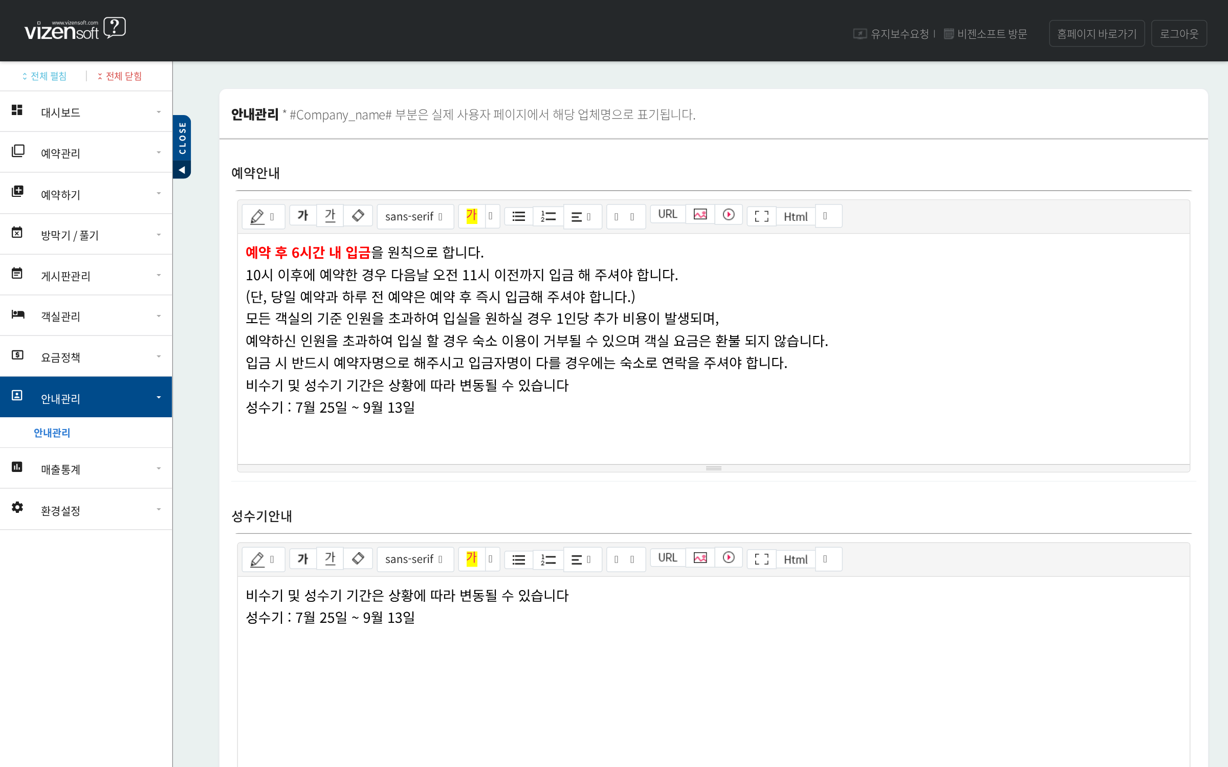Screen dimensions: 1228x767
Task: Insert image in 성수기안내 editor
Action: [x=700, y=558]
